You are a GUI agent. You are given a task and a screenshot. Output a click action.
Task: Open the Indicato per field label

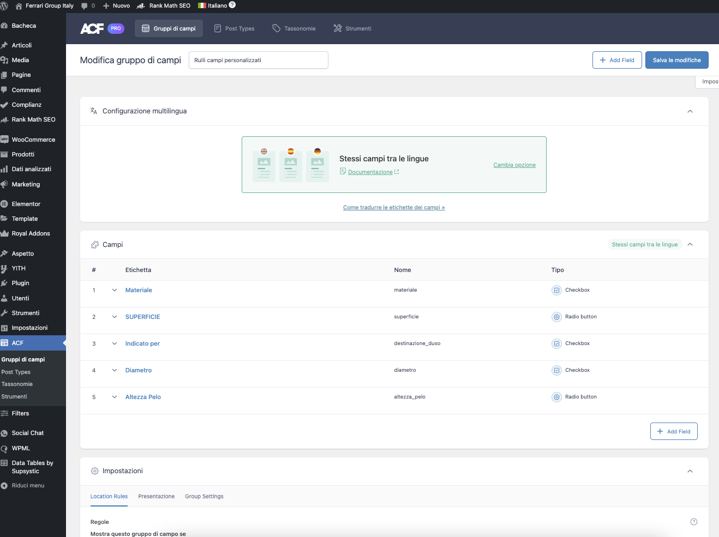click(x=142, y=343)
